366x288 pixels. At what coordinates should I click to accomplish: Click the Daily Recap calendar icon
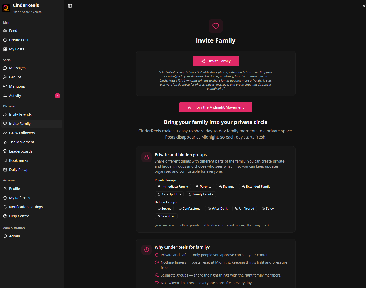click(5, 170)
